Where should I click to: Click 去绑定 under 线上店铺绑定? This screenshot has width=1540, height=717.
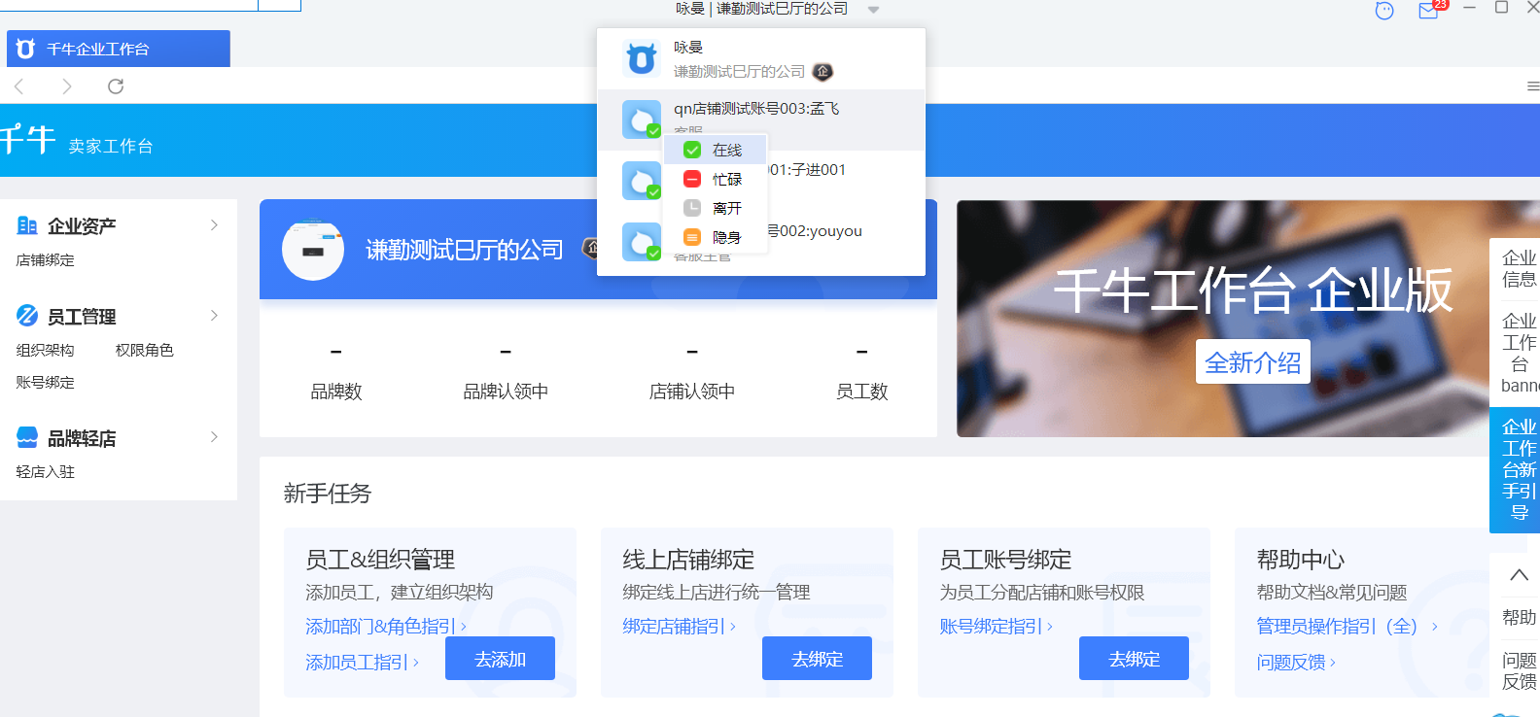click(x=817, y=659)
